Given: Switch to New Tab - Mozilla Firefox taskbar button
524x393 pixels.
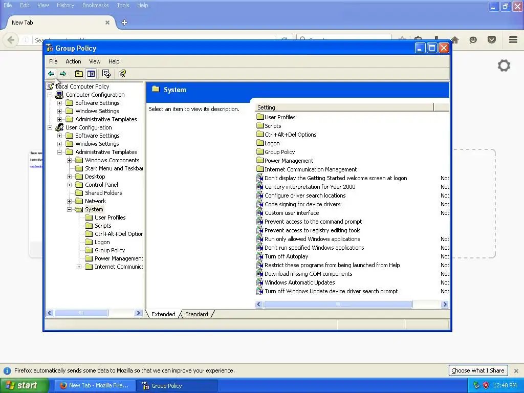Looking at the screenshot, I should tap(95, 386).
